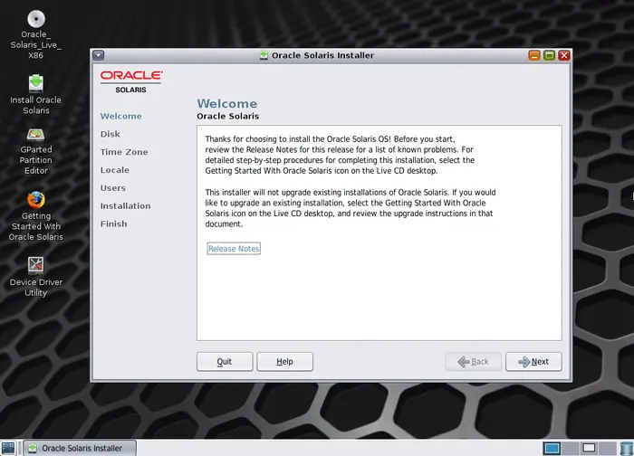Image resolution: width=634 pixels, height=456 pixels.
Task: Proceed with the Next button
Action: pyautogui.click(x=533, y=362)
